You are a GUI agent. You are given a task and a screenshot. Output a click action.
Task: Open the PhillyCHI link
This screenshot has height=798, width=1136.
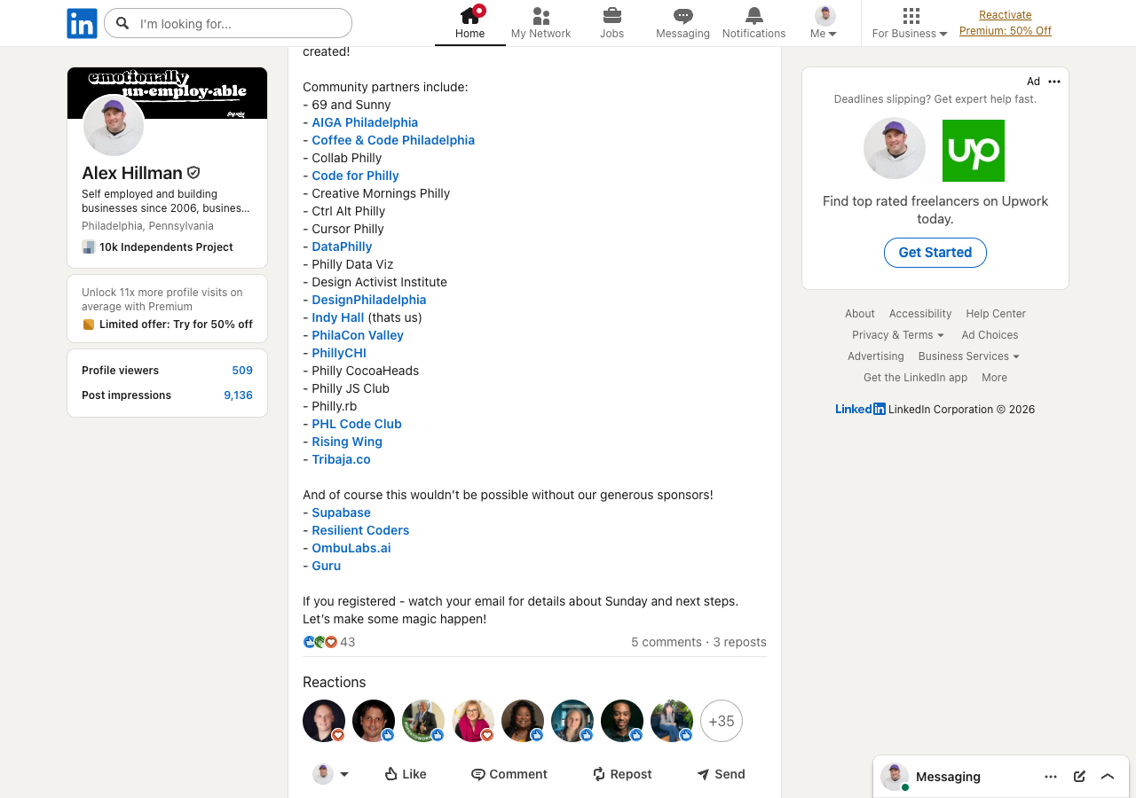(x=339, y=353)
